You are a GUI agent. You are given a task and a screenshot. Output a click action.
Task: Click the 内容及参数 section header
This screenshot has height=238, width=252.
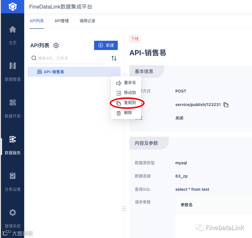coord(146,143)
